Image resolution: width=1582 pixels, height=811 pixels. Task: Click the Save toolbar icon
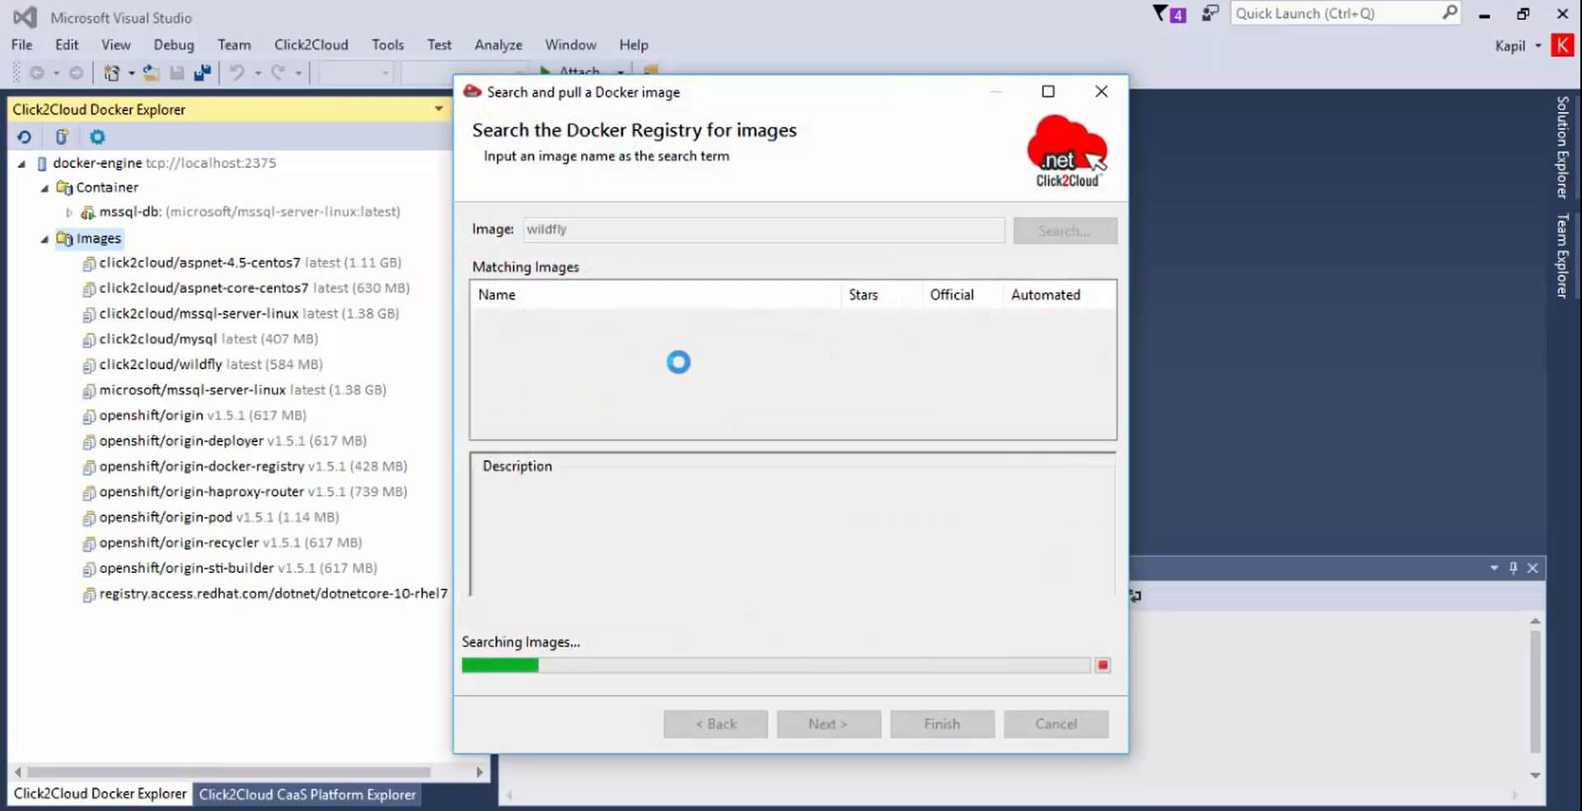coord(176,73)
